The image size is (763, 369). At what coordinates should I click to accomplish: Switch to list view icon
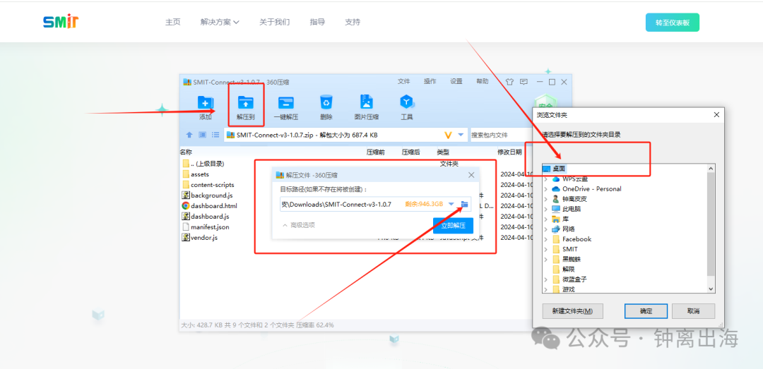click(215, 135)
